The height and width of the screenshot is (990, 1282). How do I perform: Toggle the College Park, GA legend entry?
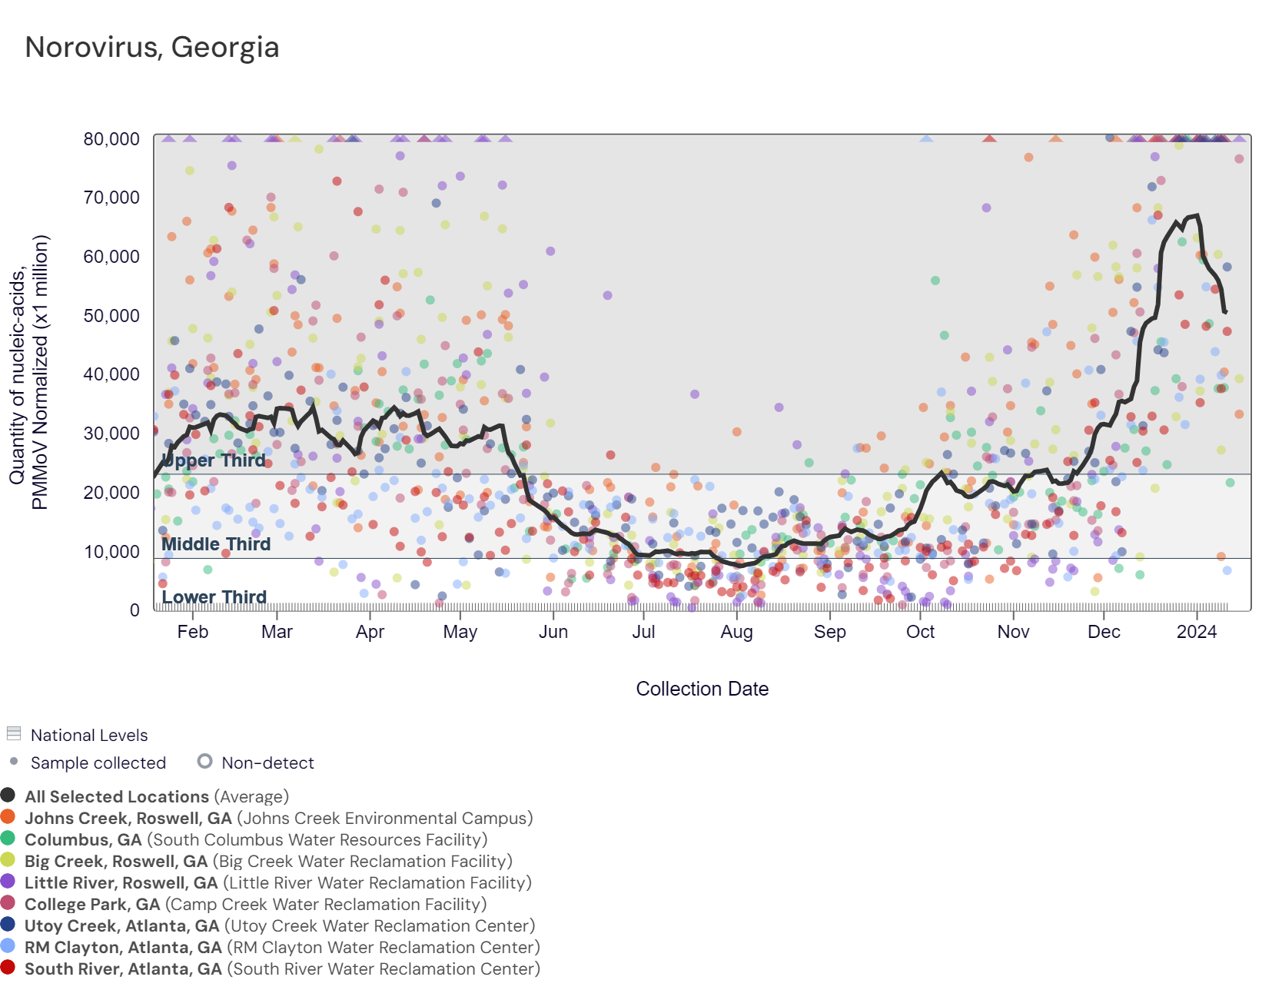pos(255,904)
